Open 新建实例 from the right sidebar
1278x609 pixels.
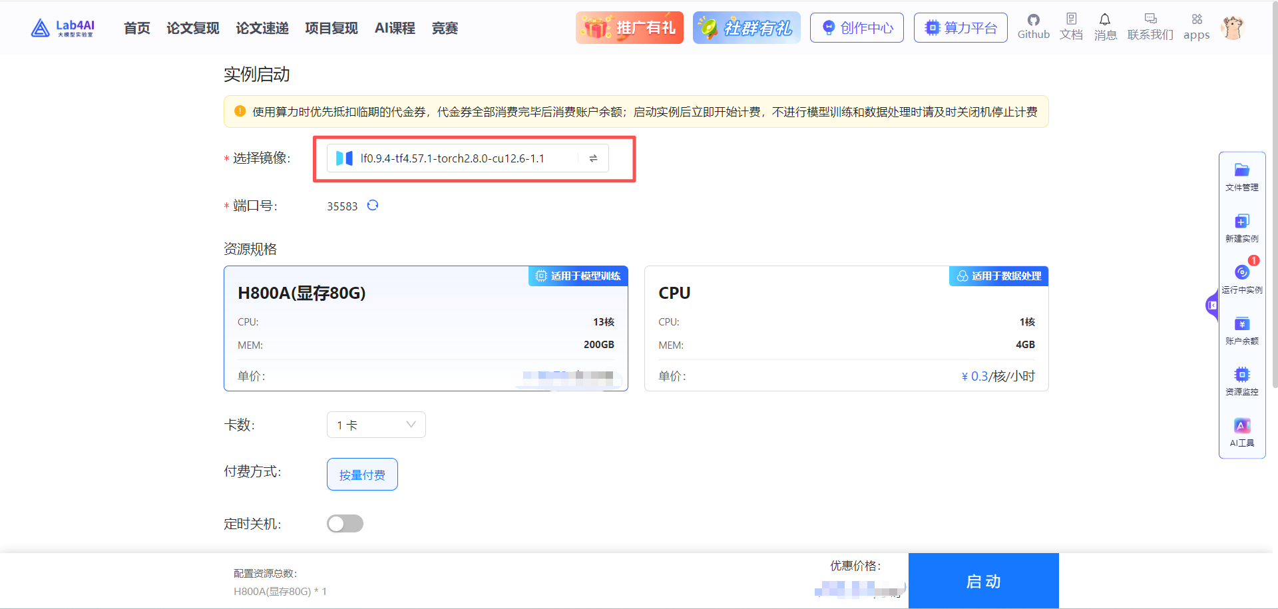point(1241,226)
